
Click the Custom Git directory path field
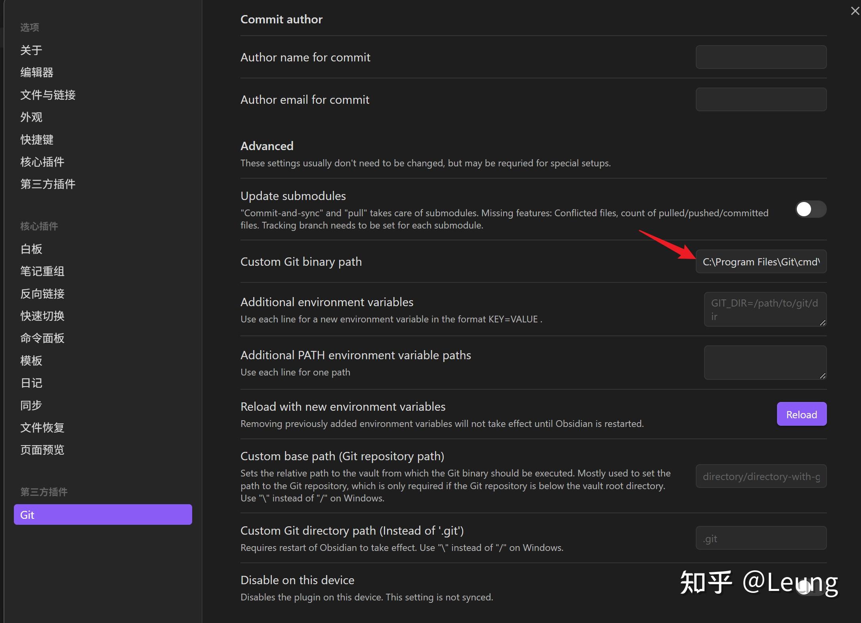[761, 538]
